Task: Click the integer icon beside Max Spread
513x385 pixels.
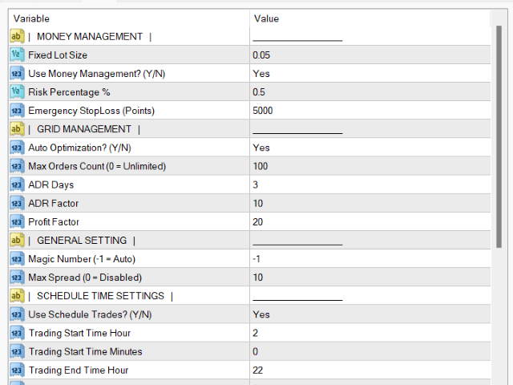Action: click(17, 278)
